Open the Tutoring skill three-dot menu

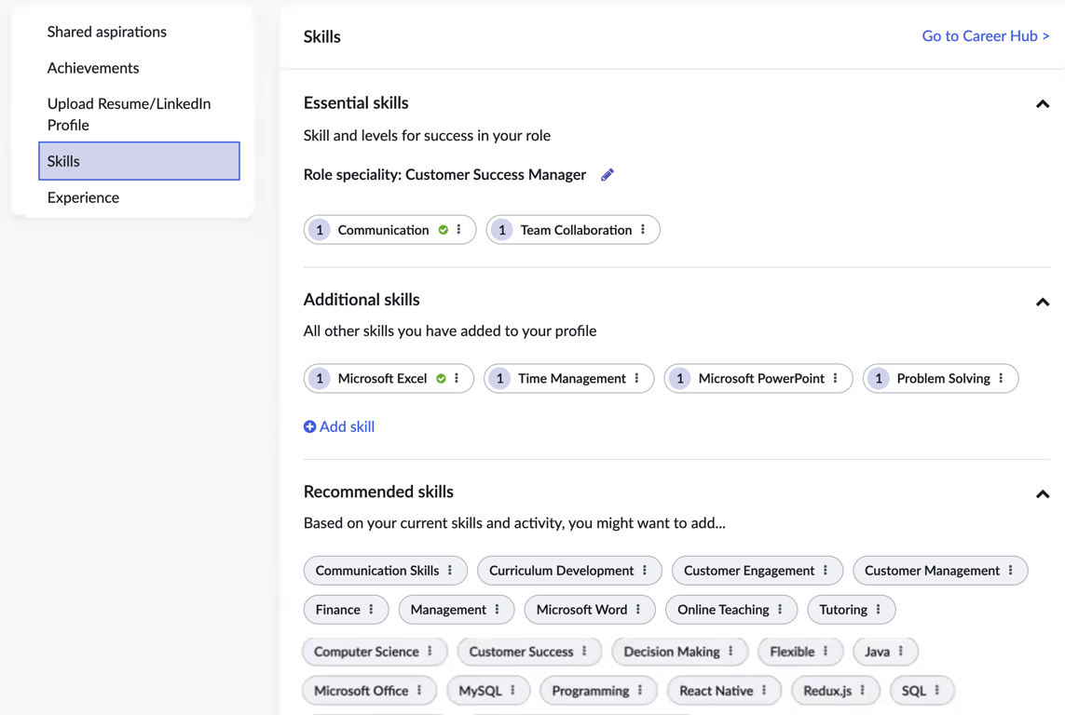pos(879,609)
